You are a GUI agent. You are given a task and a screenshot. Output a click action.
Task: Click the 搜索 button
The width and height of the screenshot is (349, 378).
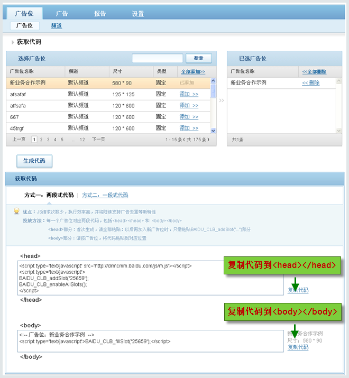(x=199, y=58)
